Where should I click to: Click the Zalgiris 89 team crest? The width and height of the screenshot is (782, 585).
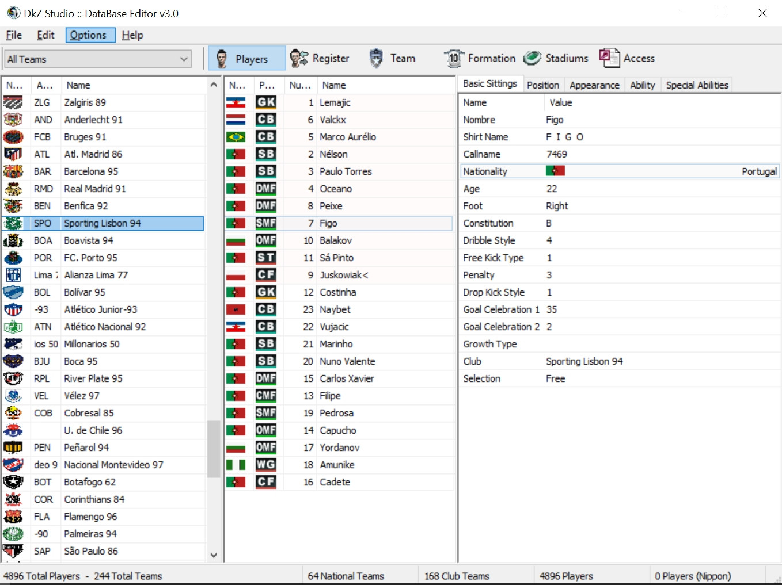(x=13, y=102)
